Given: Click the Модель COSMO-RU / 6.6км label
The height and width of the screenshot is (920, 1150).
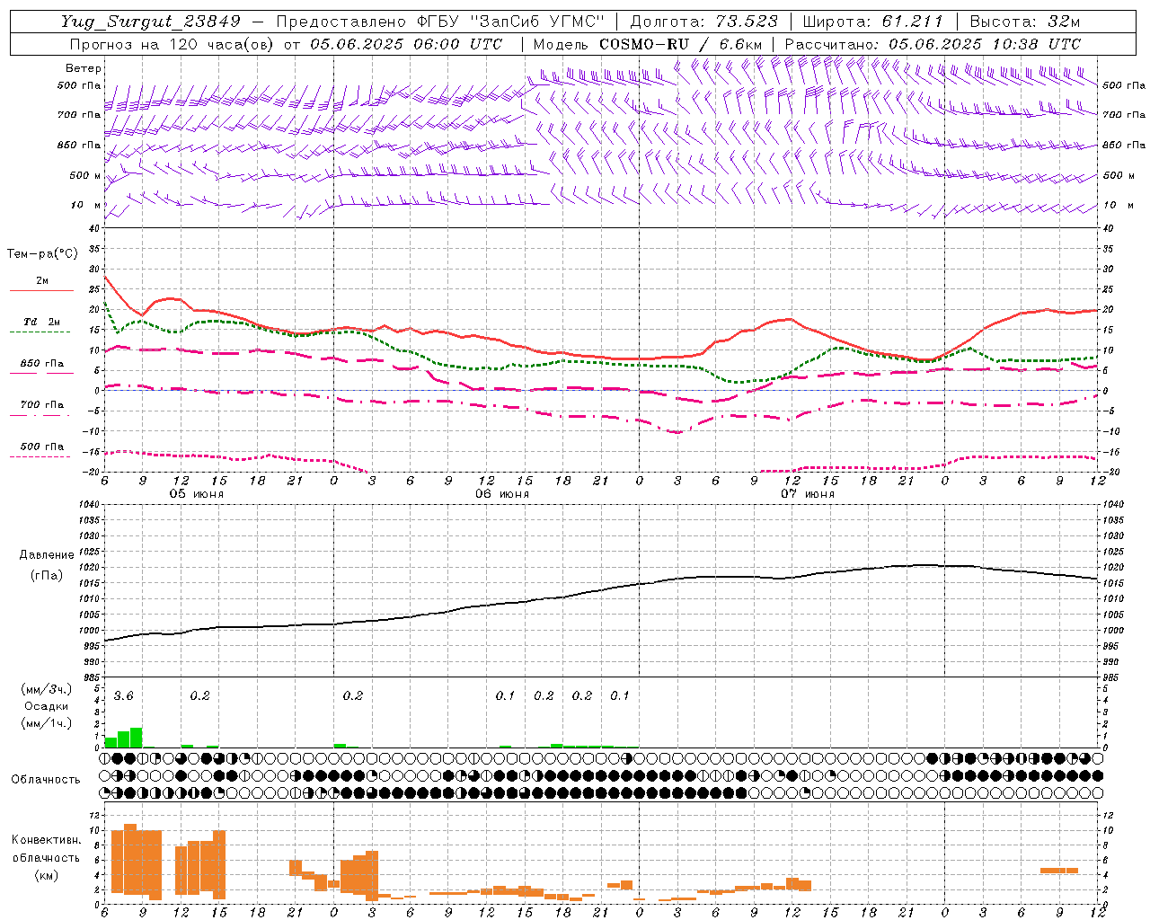Looking at the screenshot, I should click(x=648, y=44).
